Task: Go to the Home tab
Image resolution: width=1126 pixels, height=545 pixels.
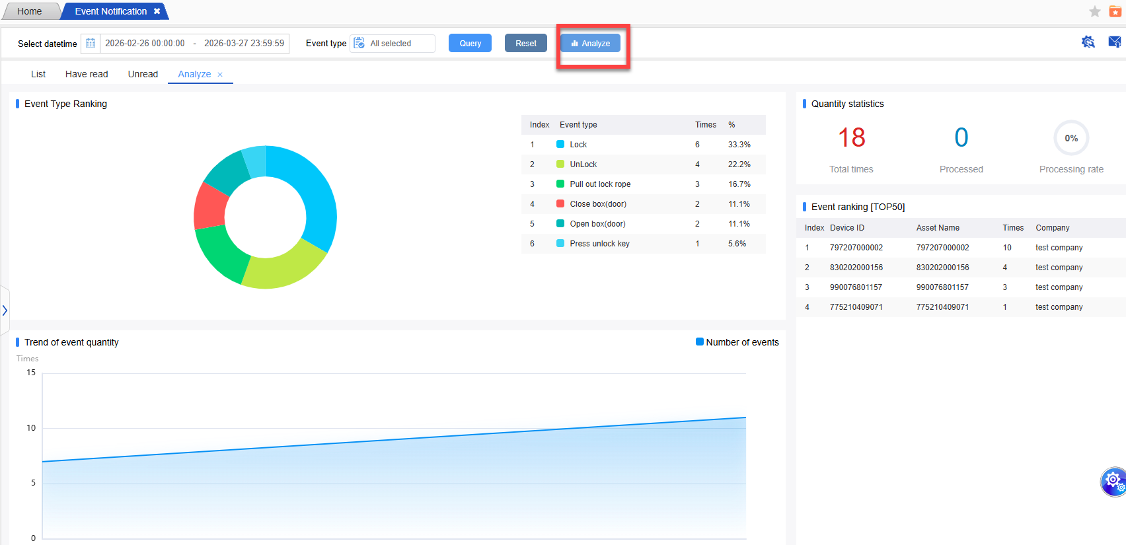Action: 30,11
